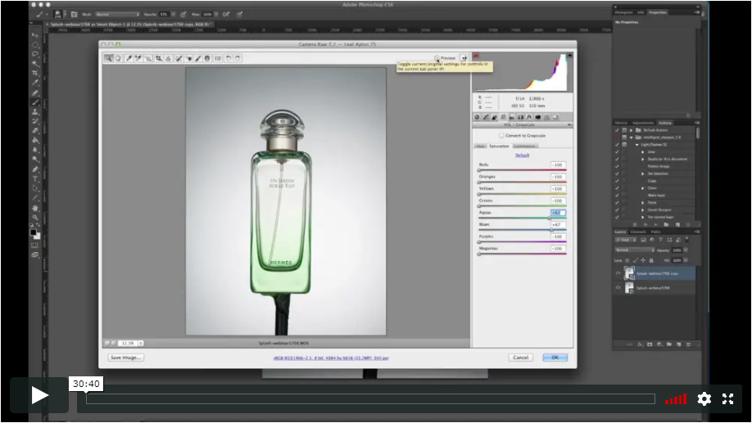Screen dimensions: 752x423
Task: Open the Basic panel tab icon
Action: coord(478,117)
